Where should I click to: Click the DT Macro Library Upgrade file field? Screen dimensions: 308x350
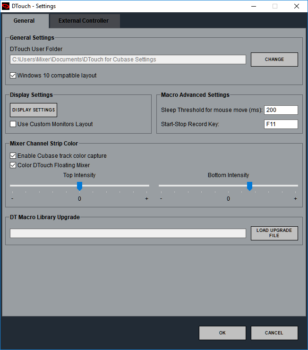click(128, 233)
